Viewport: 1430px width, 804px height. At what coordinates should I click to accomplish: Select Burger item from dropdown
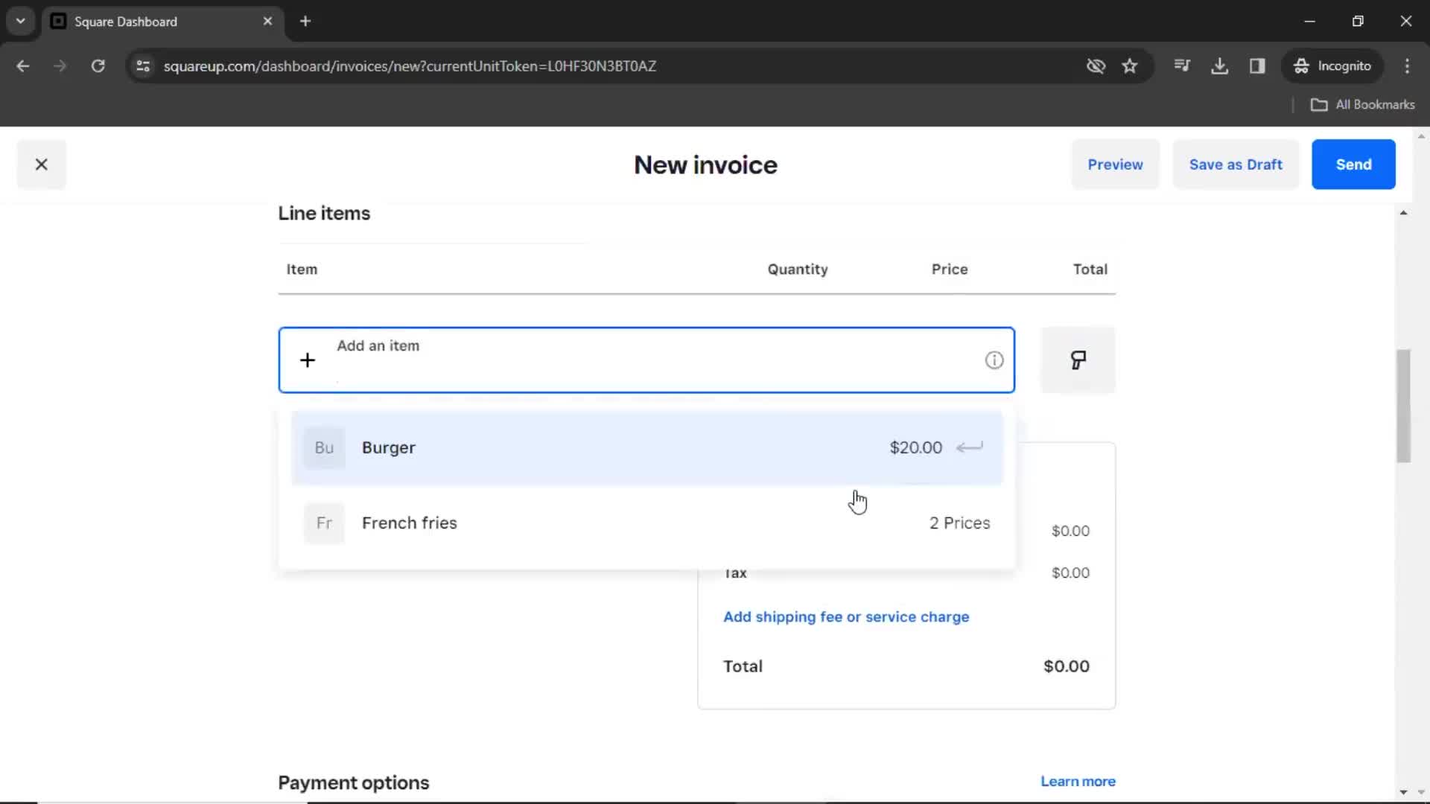coord(646,447)
